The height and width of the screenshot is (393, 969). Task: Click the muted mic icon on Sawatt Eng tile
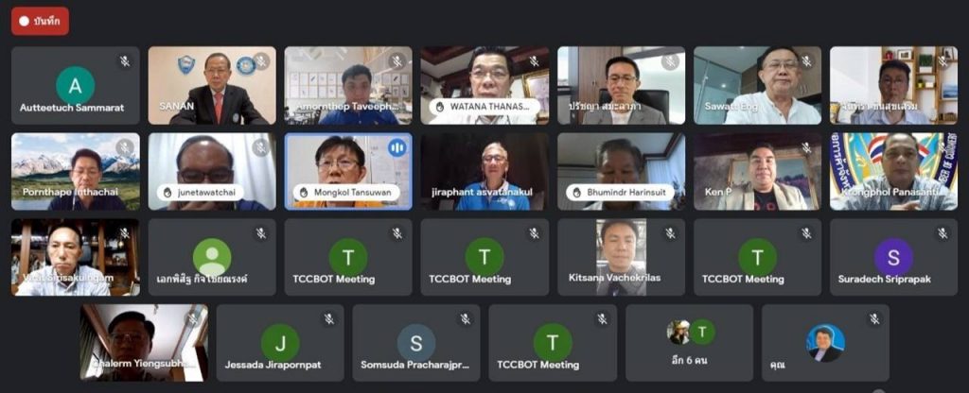tap(806, 61)
